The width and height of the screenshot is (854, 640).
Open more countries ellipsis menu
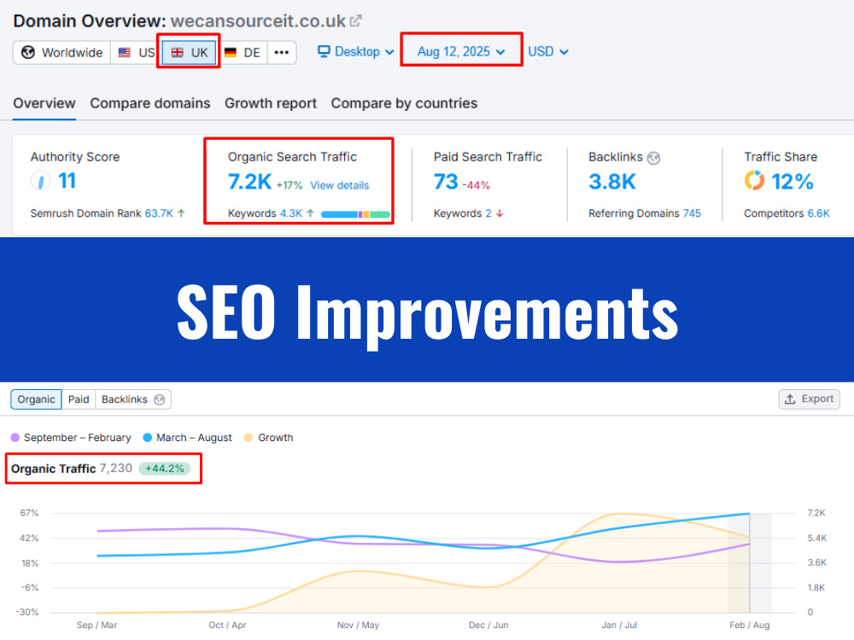pyautogui.click(x=282, y=52)
